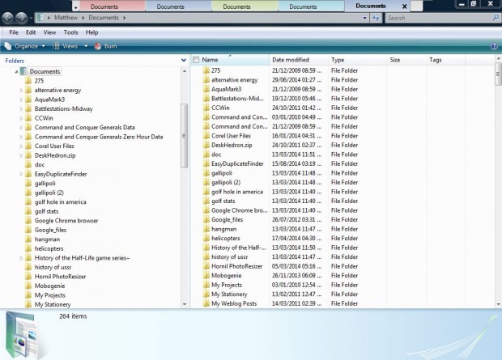Expand History of the Half-Life tree node
502x360 pixels.
[x=21, y=258]
